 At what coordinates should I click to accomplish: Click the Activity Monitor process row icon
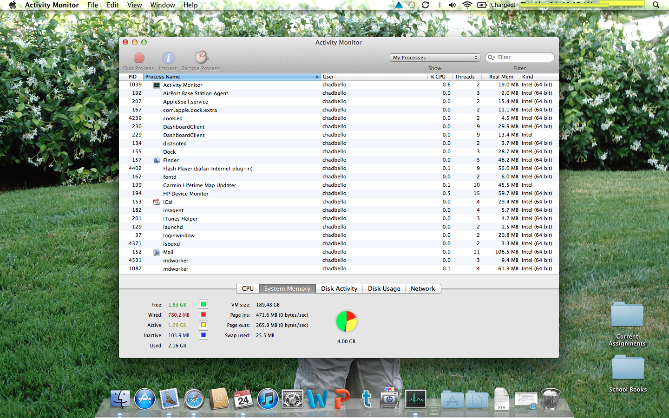click(x=157, y=85)
